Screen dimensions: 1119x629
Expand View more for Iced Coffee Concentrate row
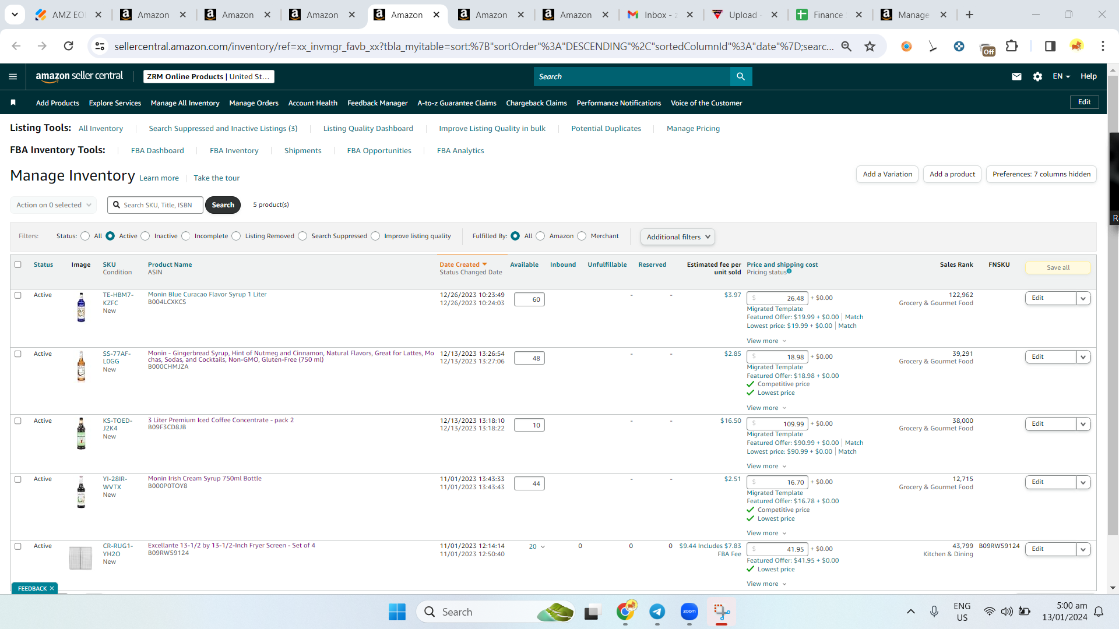[766, 466]
